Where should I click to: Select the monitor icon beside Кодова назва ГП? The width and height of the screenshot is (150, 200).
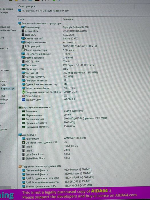coord(23,39)
